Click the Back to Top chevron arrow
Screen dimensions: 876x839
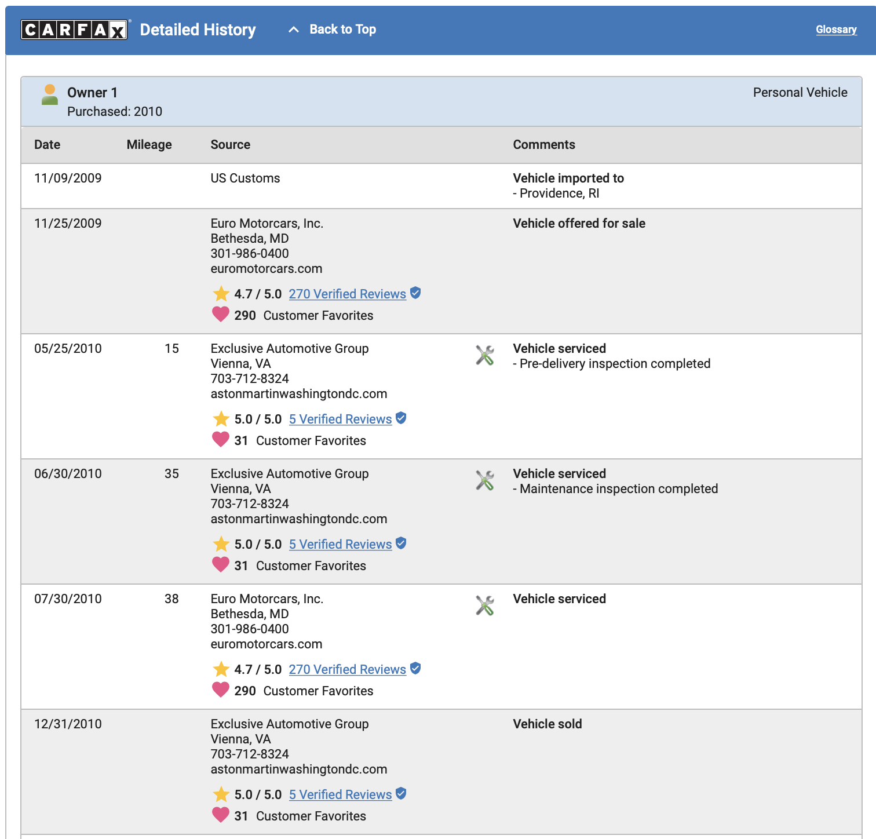click(x=294, y=30)
